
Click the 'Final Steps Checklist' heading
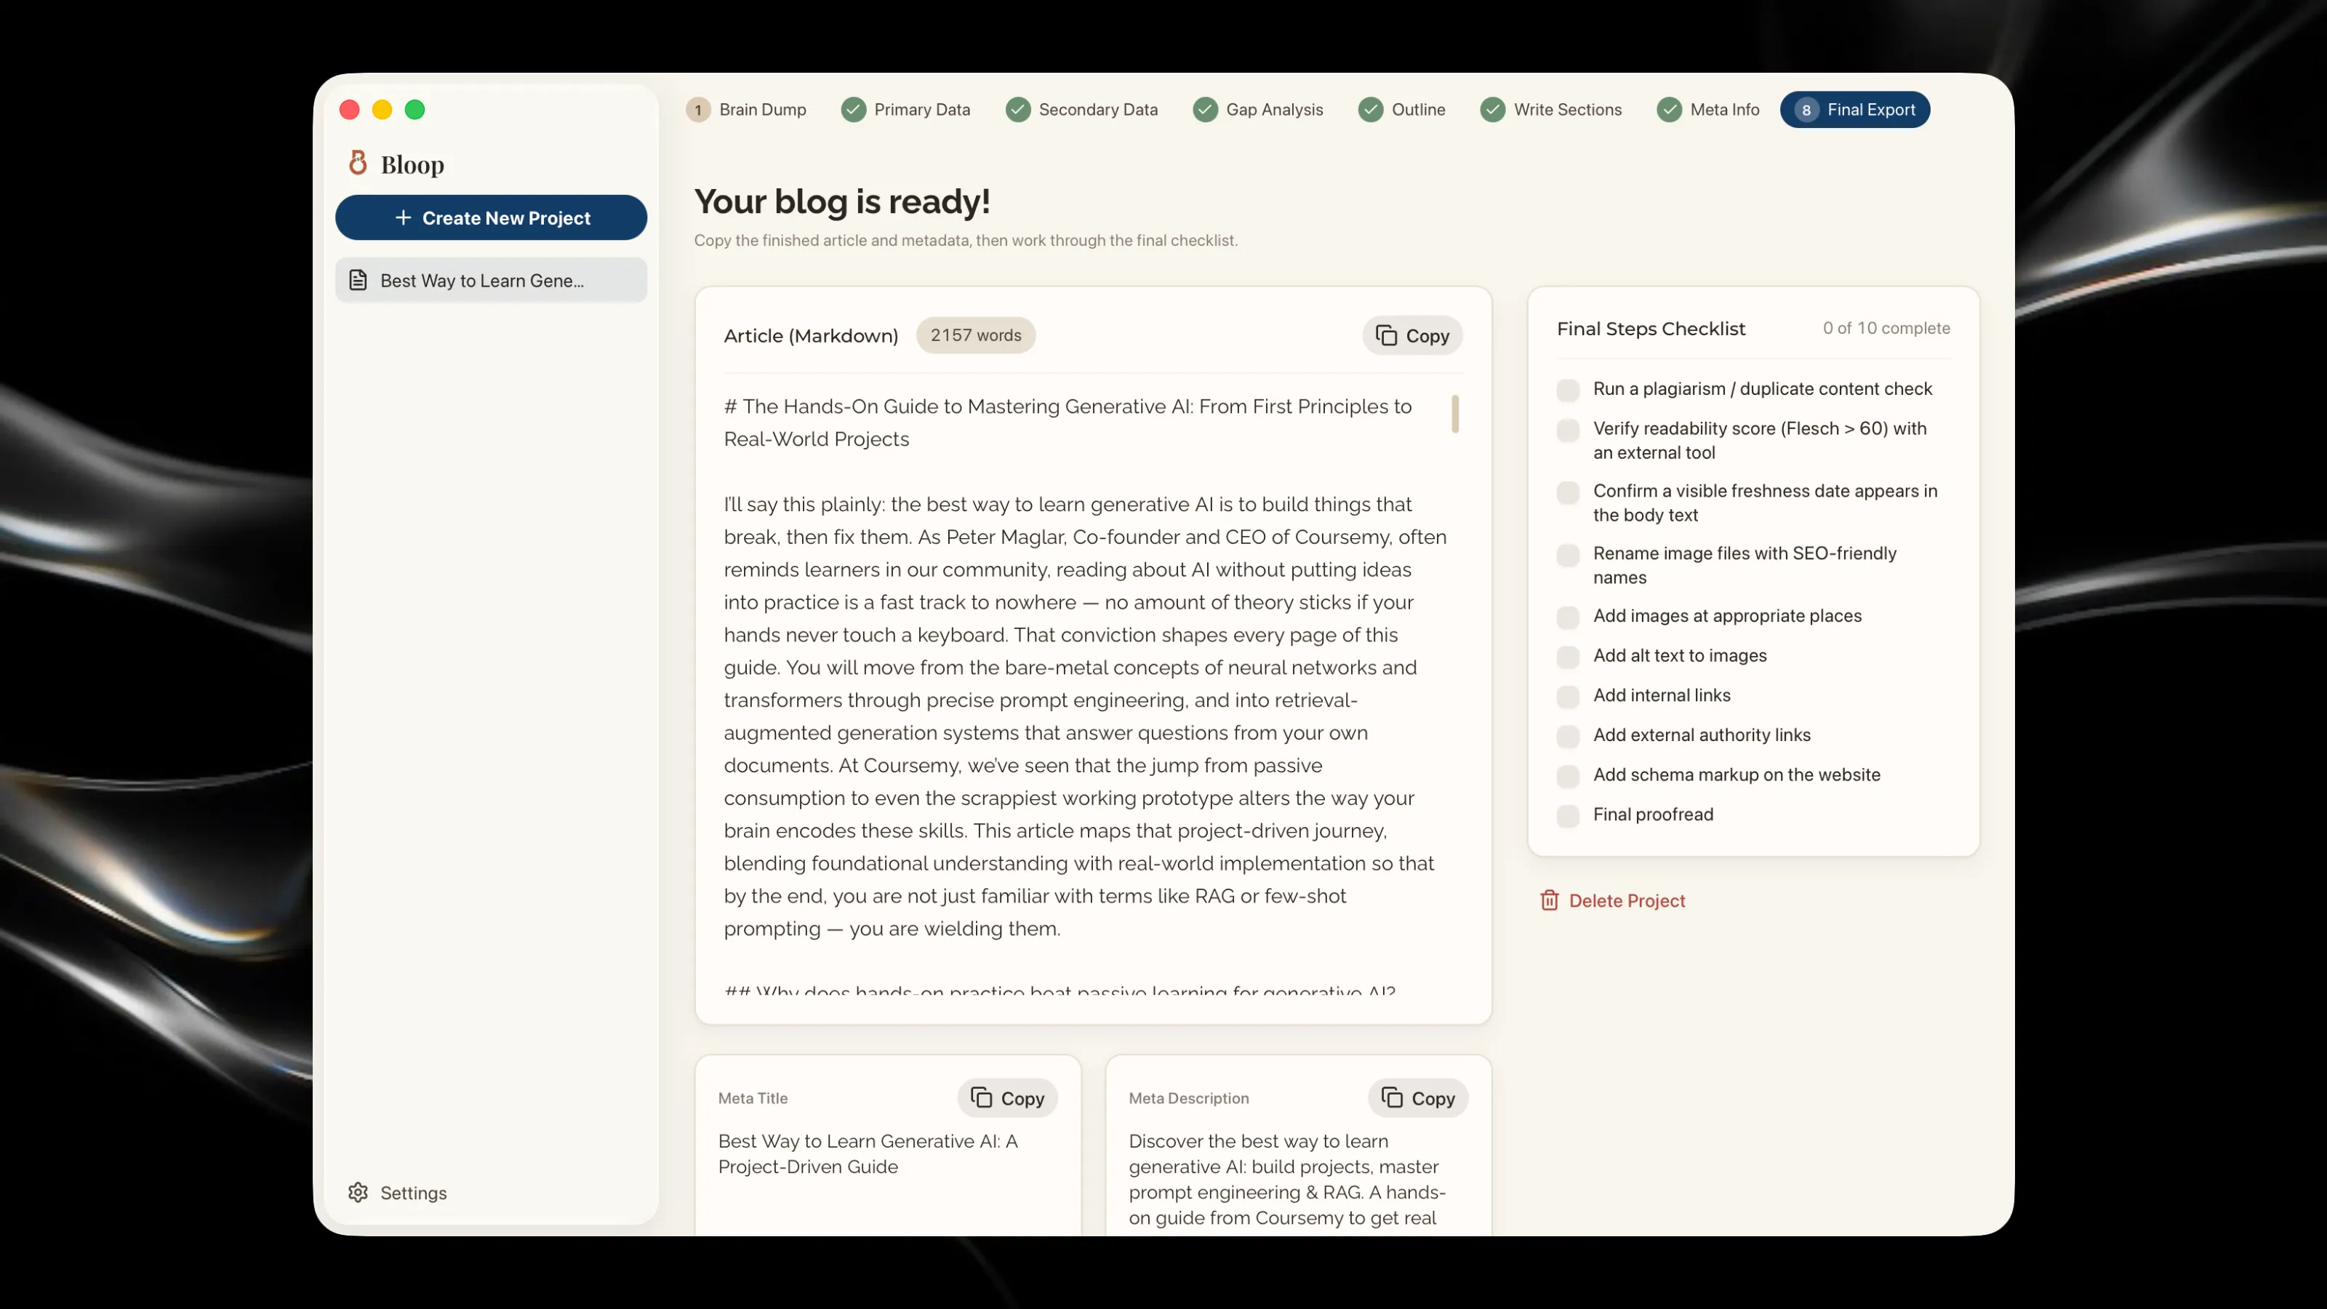[x=1651, y=329]
